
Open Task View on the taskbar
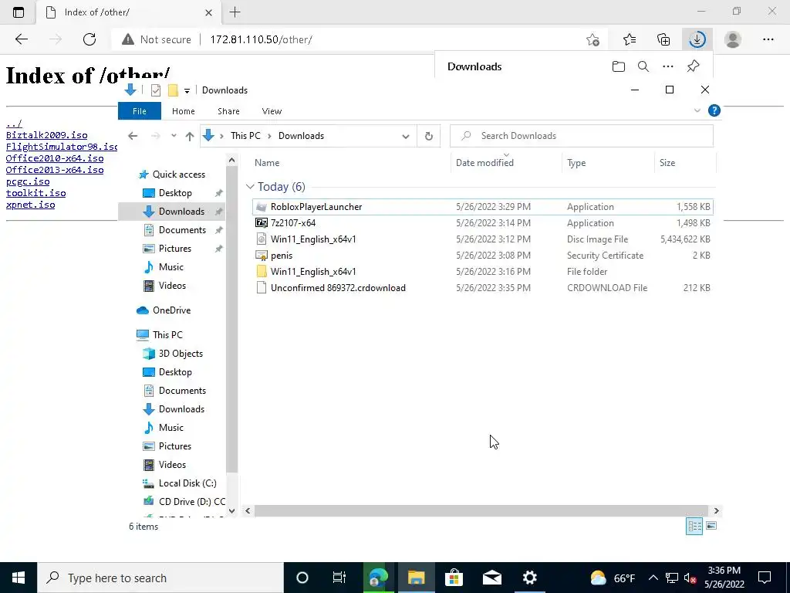pos(339,578)
